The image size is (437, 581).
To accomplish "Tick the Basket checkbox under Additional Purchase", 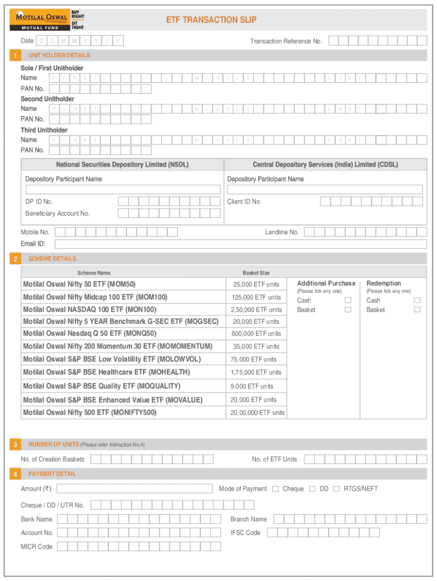I will pos(348,310).
